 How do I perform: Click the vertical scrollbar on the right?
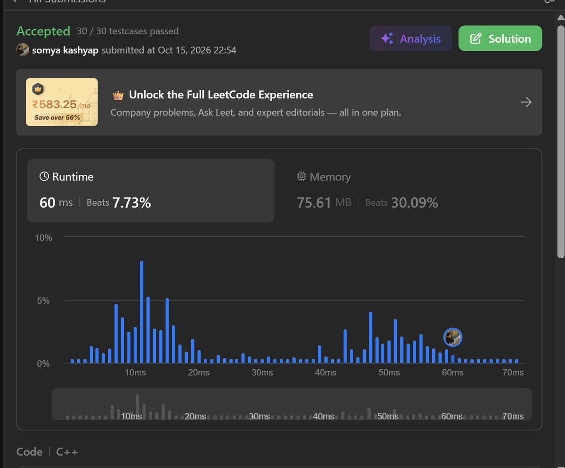pyautogui.click(x=560, y=141)
